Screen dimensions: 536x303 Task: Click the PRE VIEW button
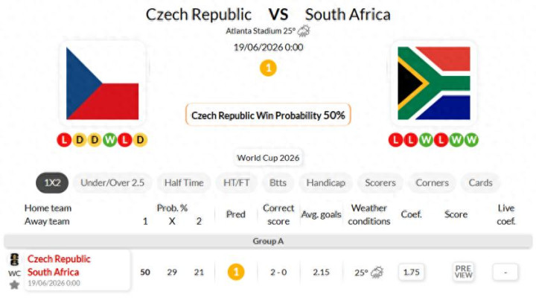coord(463,272)
